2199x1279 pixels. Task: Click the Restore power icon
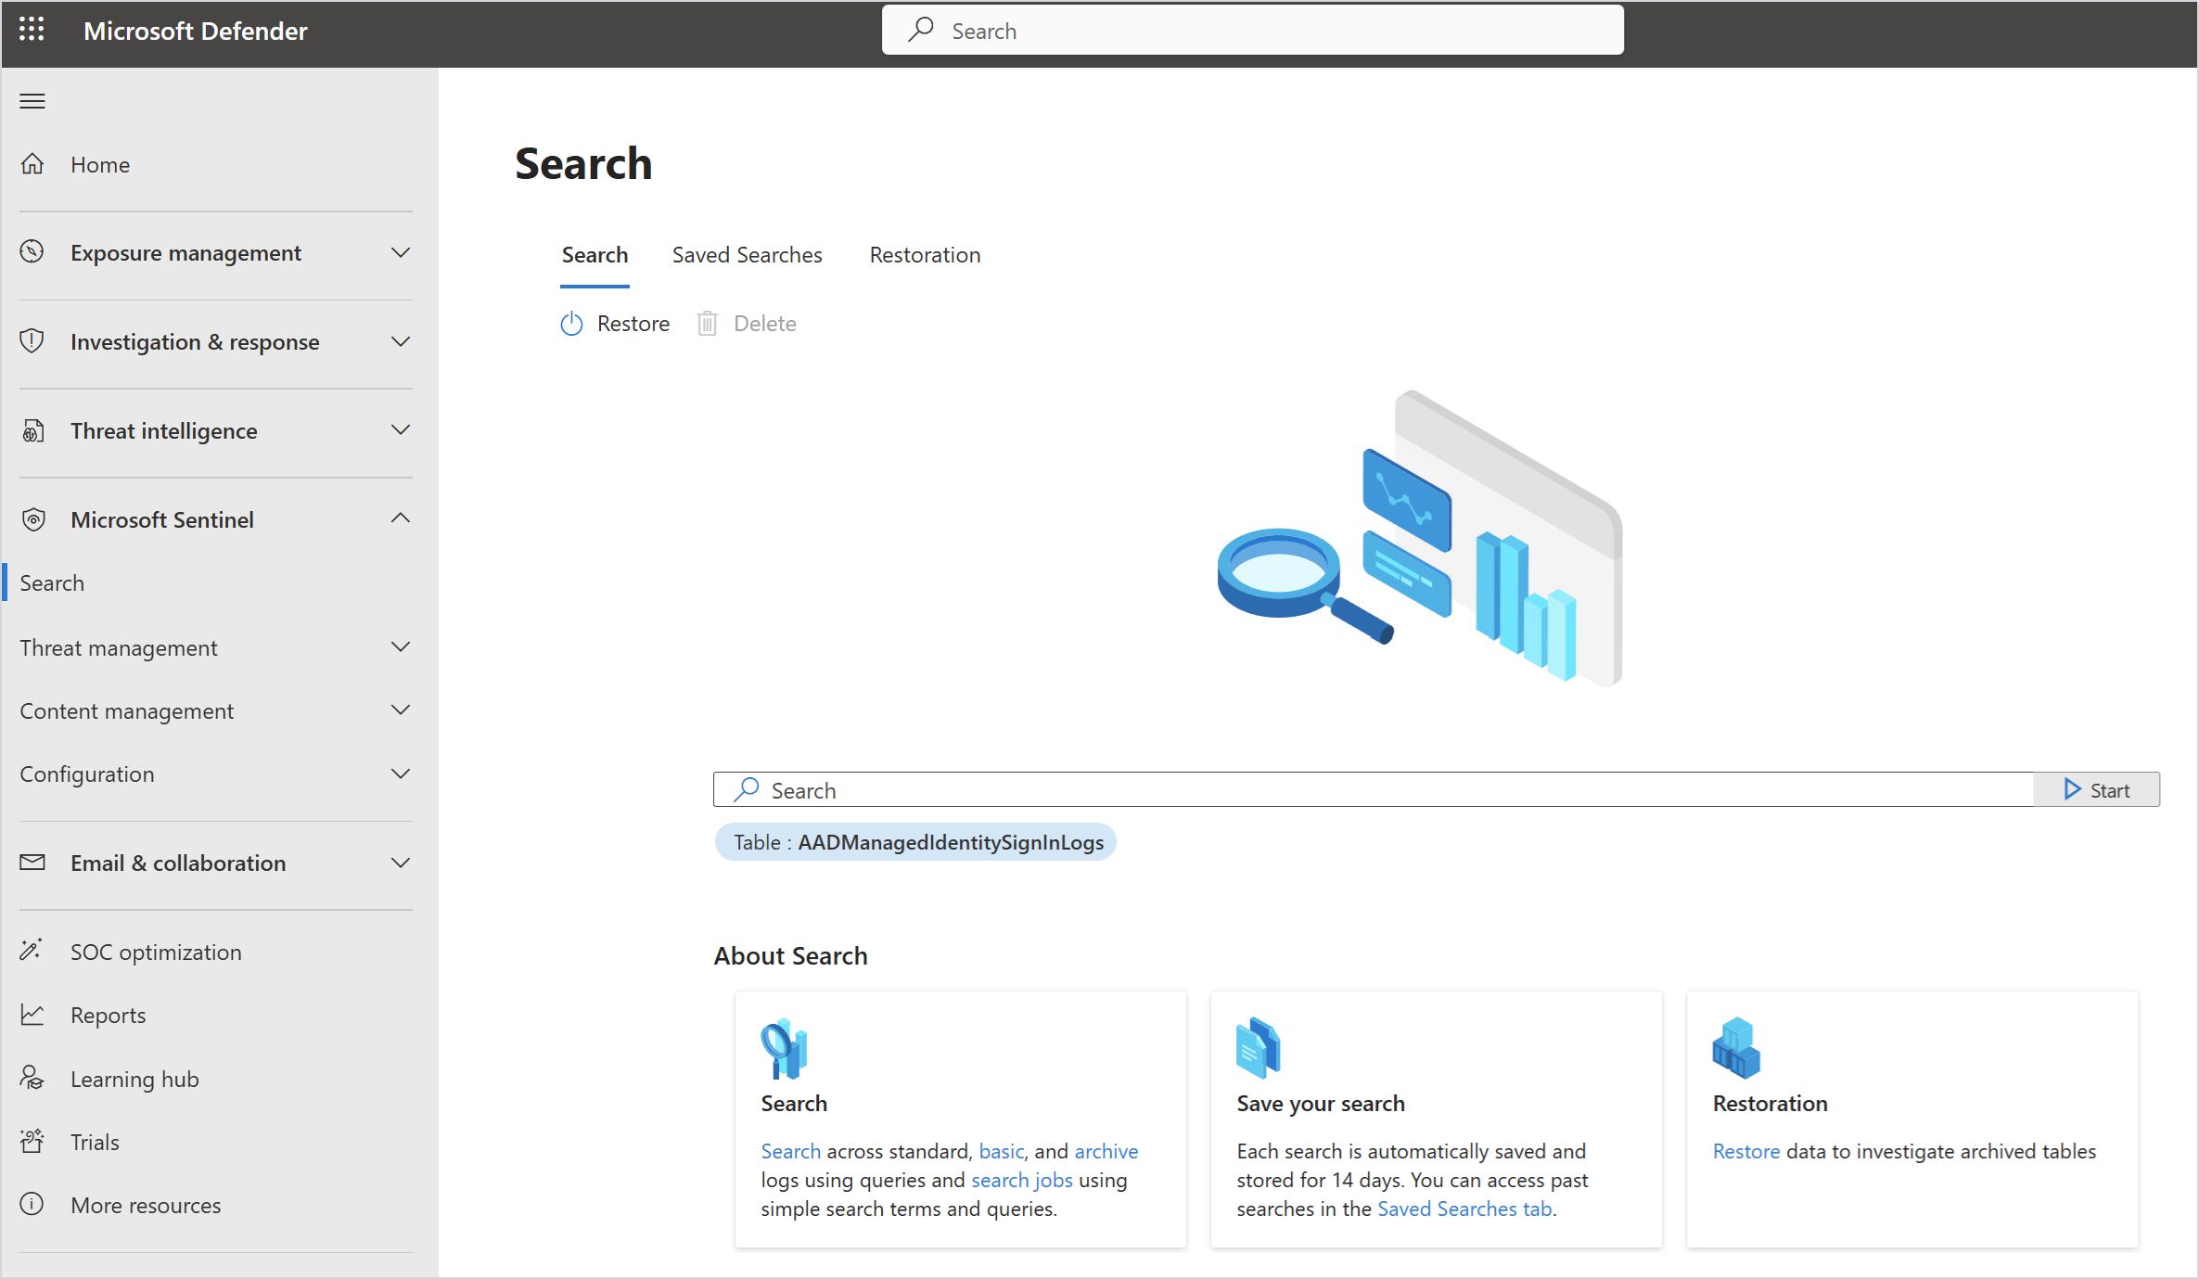(571, 324)
